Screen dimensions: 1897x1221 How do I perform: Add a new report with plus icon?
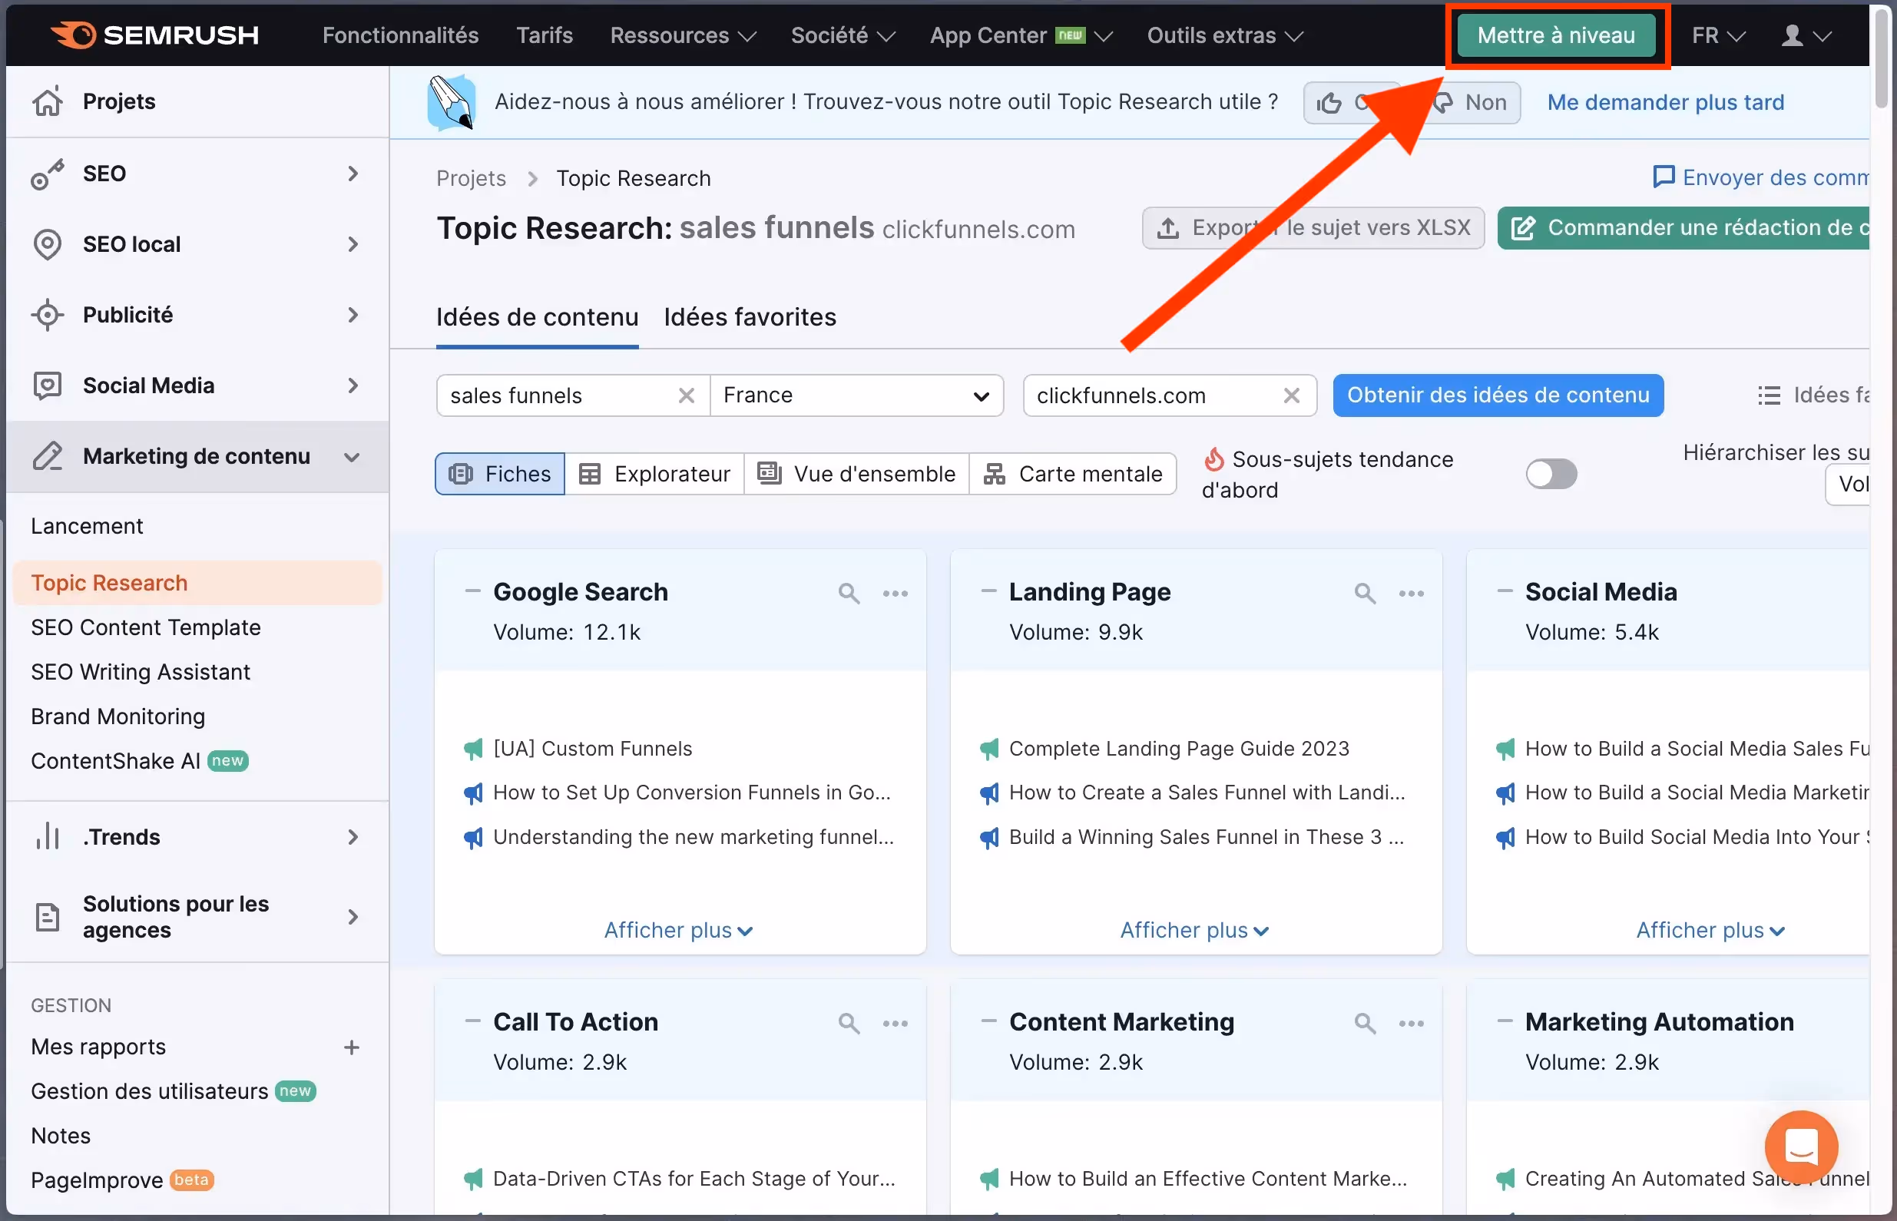[x=352, y=1047]
